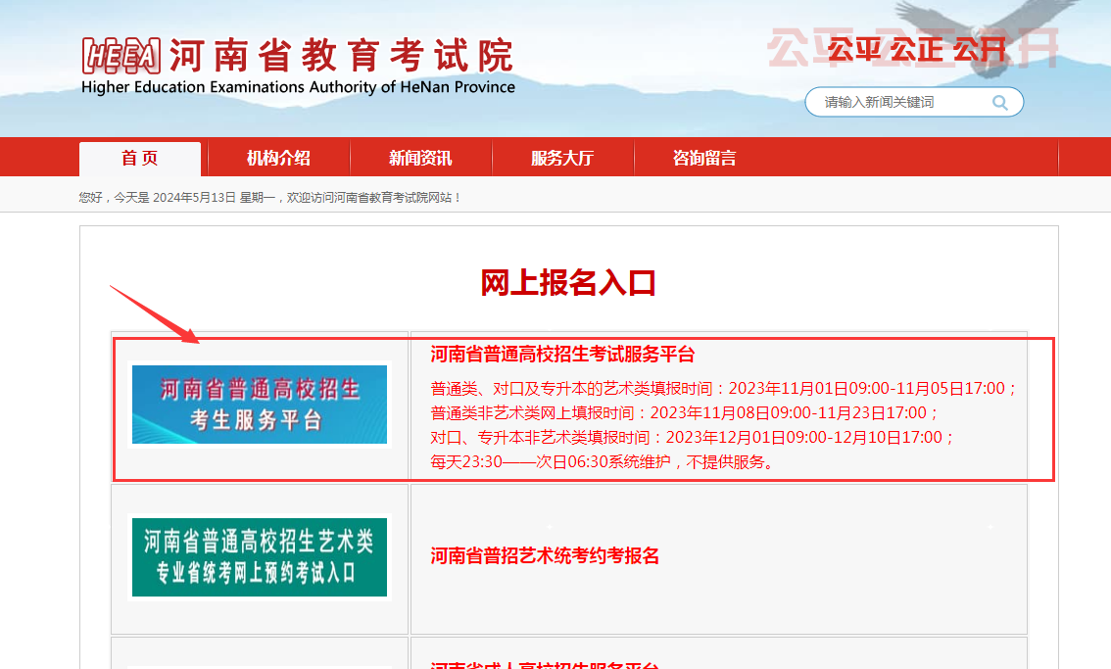Click the search magnifier icon
The image size is (1111, 669).
pyautogui.click(x=999, y=102)
